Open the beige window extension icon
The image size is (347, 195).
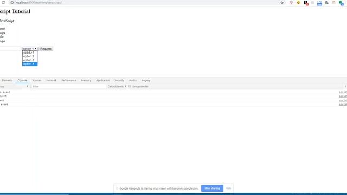[333, 3]
